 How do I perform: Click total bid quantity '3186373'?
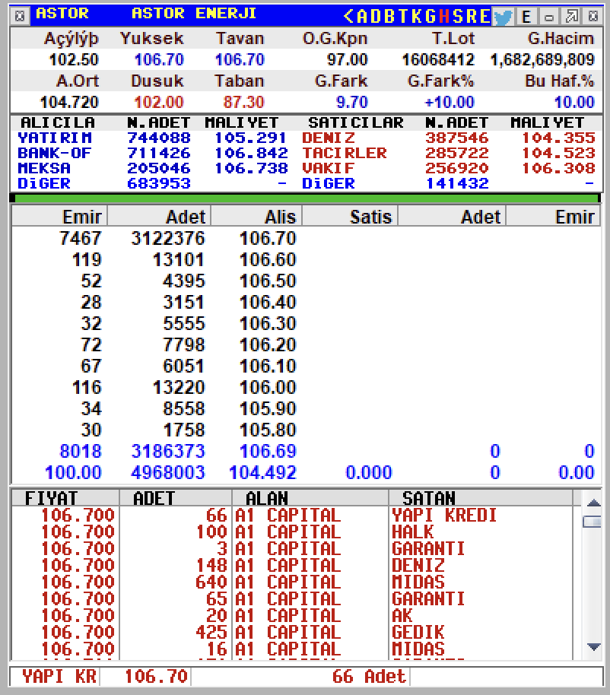pos(168,451)
